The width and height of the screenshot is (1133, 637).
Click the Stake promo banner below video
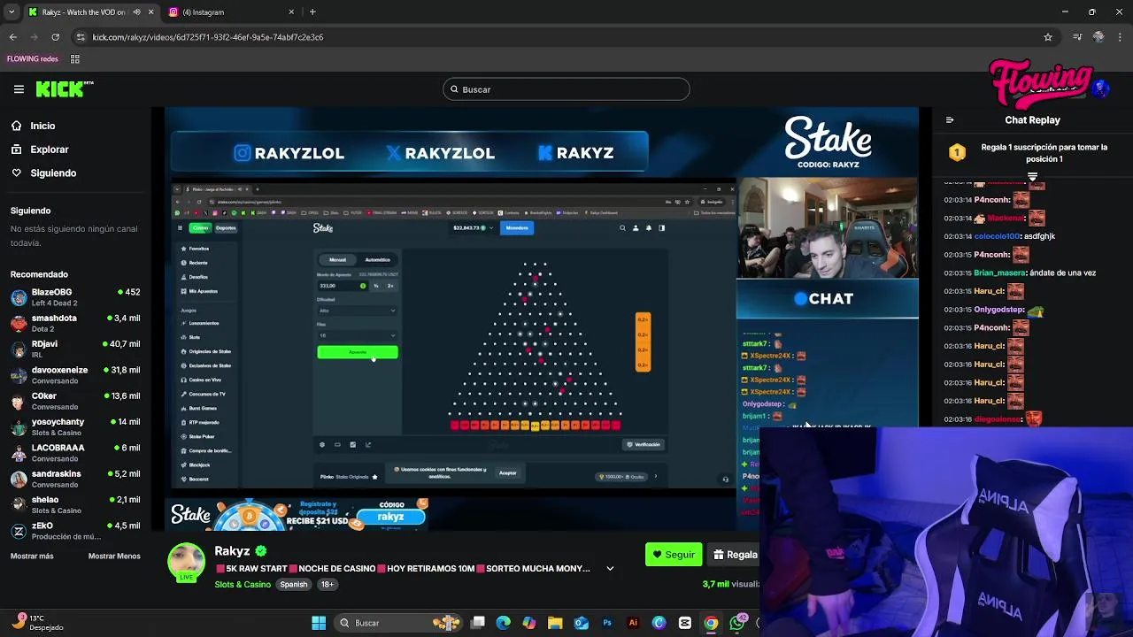coord(298,514)
